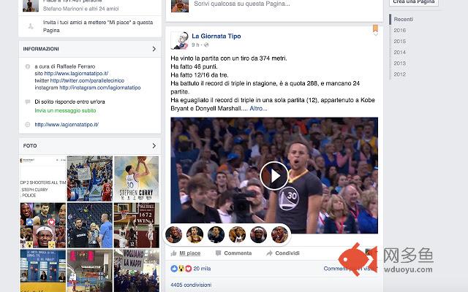Click Crea una Pagina button
The width and height of the screenshot is (468, 292).
pos(414,1)
